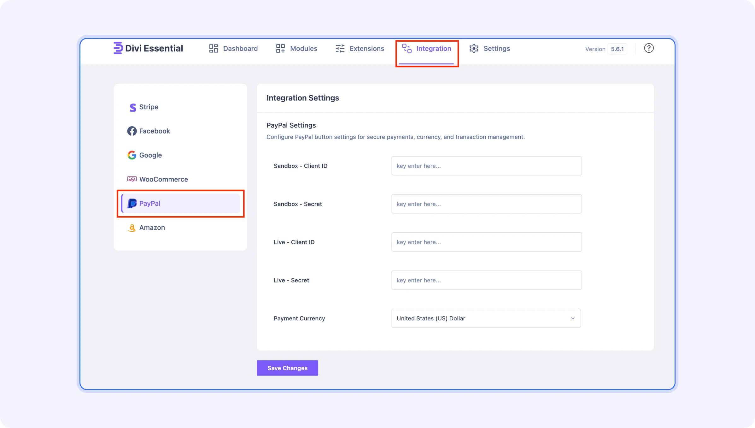
Task: Click the Payment Currency label
Action: click(299, 318)
